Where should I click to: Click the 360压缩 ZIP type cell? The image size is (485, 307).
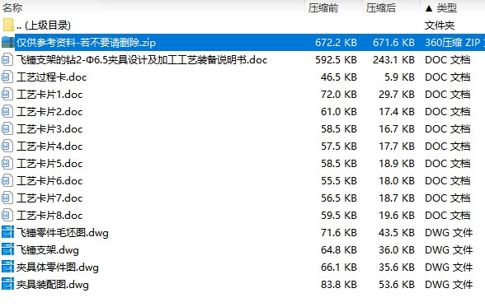point(454,42)
